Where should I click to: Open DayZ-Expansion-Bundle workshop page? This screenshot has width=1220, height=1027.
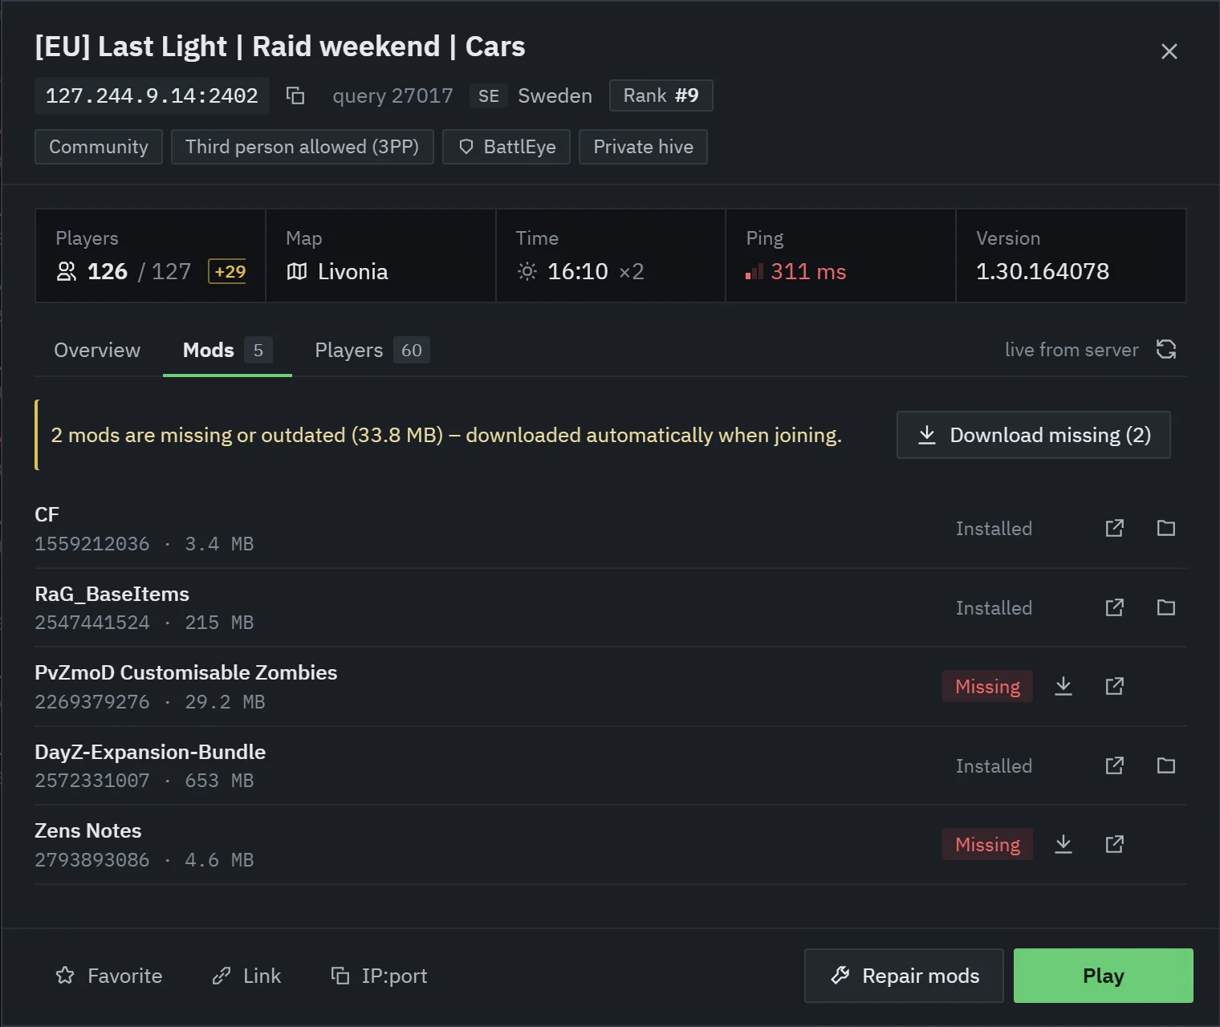1114,765
